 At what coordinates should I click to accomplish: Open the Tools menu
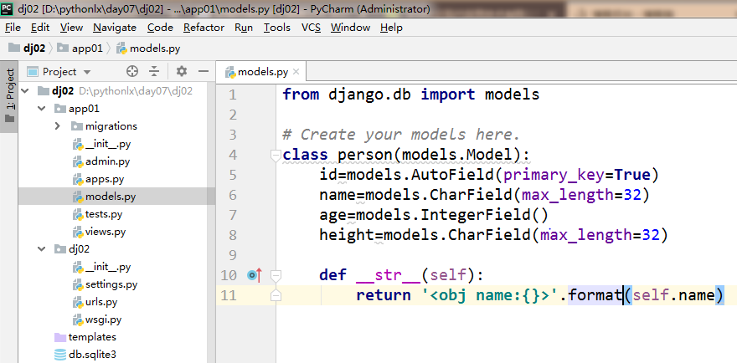[x=277, y=28]
